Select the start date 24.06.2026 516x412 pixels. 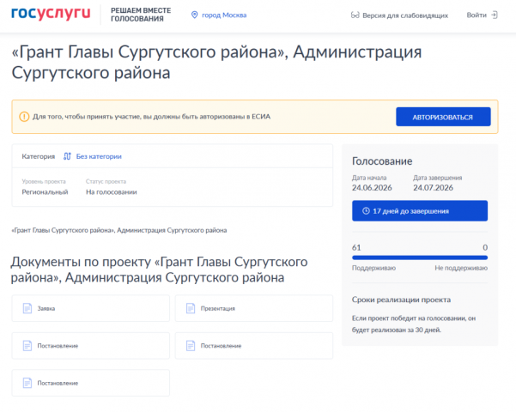[x=372, y=188]
